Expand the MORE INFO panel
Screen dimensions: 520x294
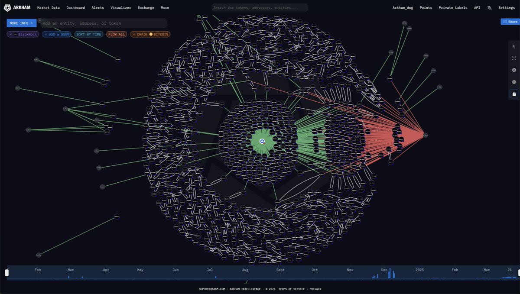pos(22,23)
